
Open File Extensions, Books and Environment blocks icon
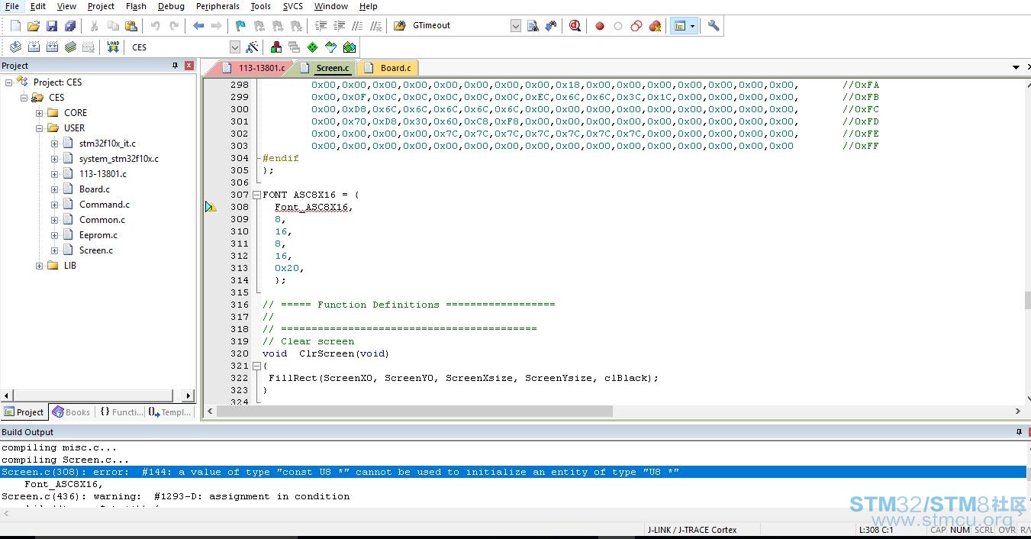click(x=275, y=47)
